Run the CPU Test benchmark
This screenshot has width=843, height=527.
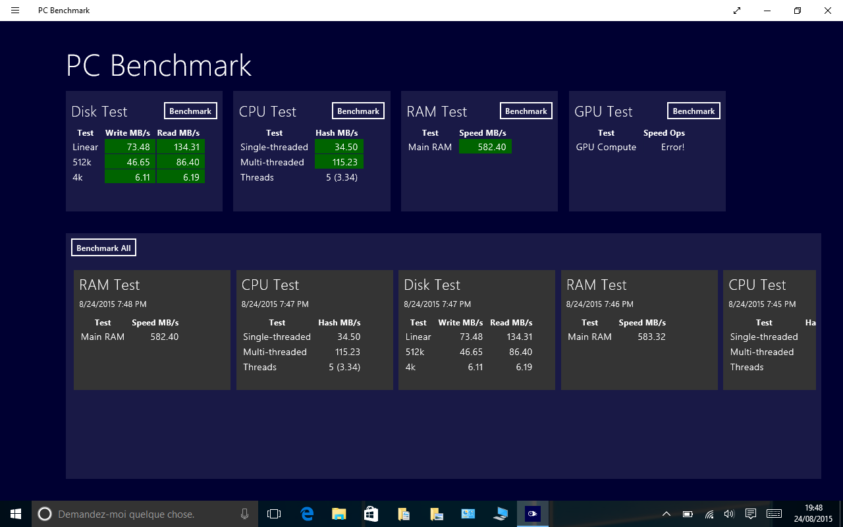tap(358, 111)
